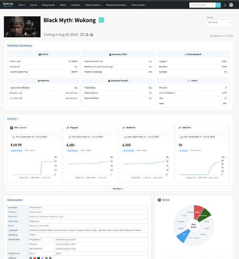Open Steam Analytics

(93, 5)
